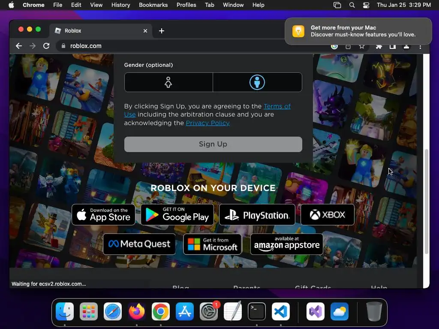
Task: Open Get it from Microsoft badge
Action: click(x=212, y=244)
